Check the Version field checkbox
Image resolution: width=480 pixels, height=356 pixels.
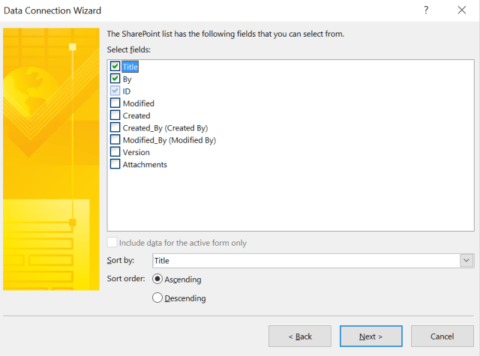115,152
